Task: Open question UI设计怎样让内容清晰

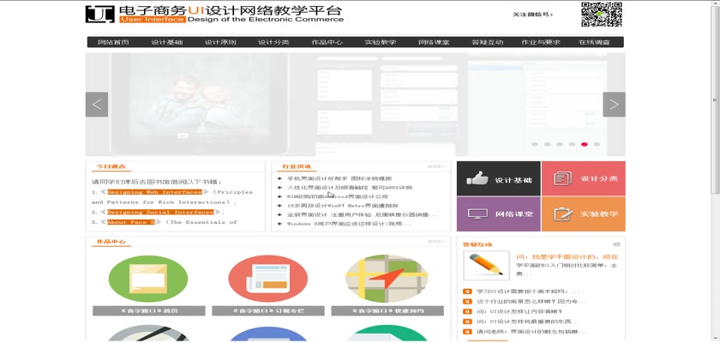Action: click(x=519, y=312)
